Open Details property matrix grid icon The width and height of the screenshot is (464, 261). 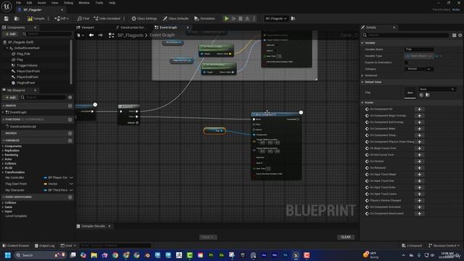click(x=455, y=36)
